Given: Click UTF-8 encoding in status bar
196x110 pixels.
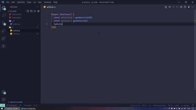Looking at the screenshot, I should (144, 105).
